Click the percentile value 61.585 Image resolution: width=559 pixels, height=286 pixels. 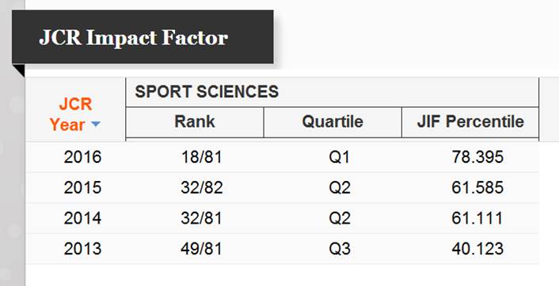[x=477, y=187]
